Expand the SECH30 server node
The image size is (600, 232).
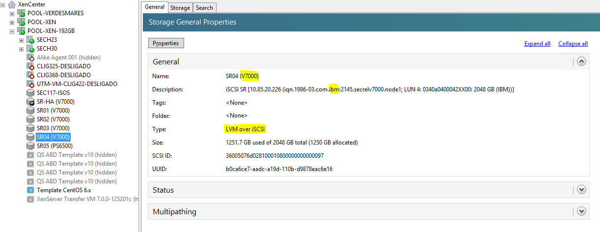(x=22, y=49)
